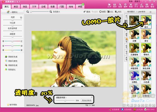Click the 亮度 brightness slider handle
Viewport: 157px width, 112px height.
click(13, 20)
